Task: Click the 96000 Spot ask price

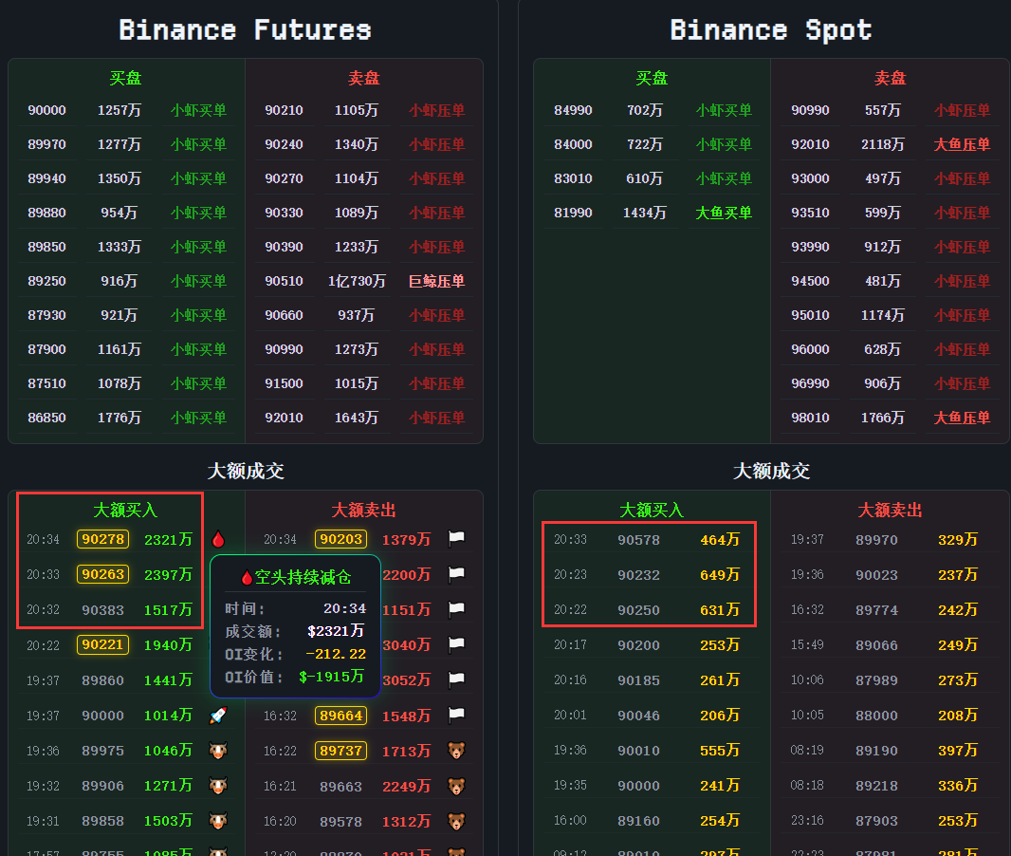Action: [x=811, y=349]
